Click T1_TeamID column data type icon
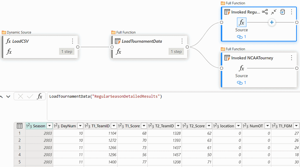Screen dimensions: 300x167 click(x=87, y=126)
